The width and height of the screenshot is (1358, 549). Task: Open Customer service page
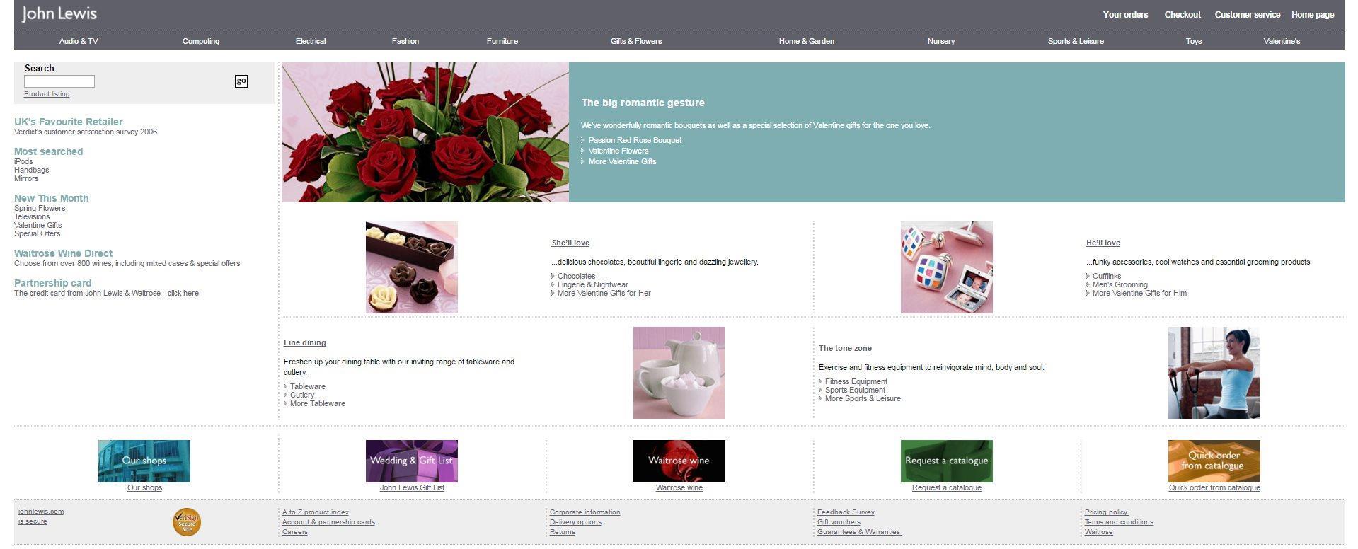(x=1248, y=15)
